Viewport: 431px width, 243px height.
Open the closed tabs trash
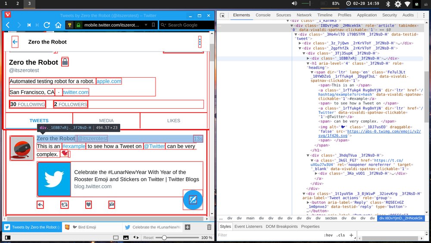pyautogui.click(x=209, y=227)
